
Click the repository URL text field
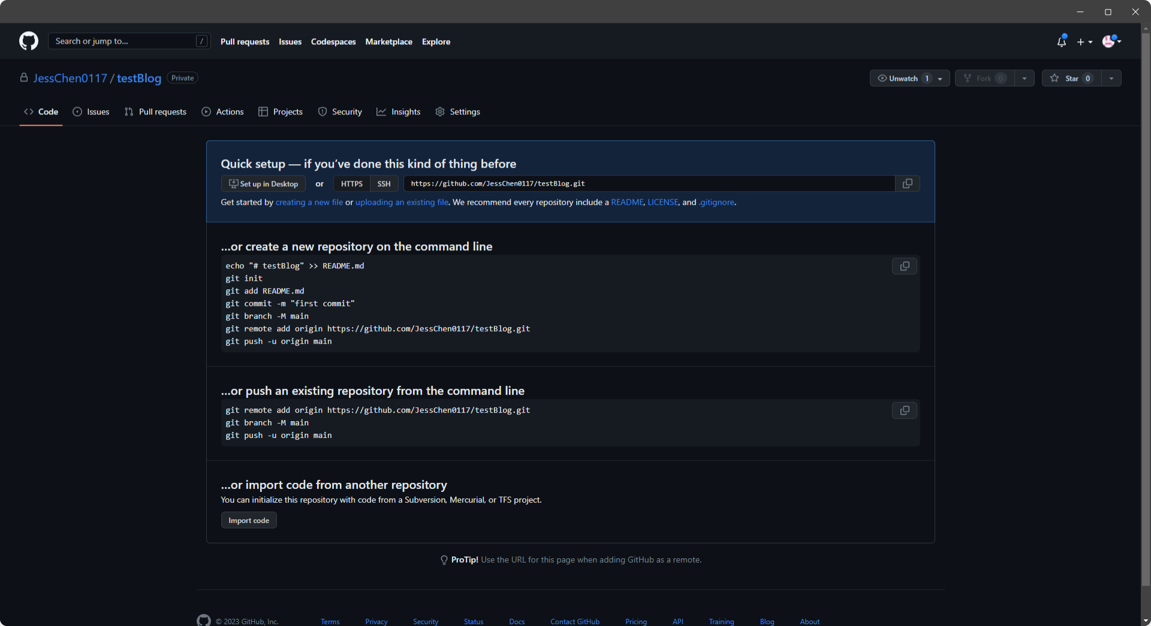[649, 184]
